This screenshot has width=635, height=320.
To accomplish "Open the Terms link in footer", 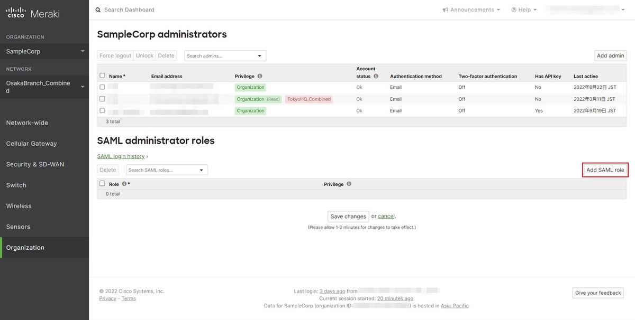I will [129, 298].
